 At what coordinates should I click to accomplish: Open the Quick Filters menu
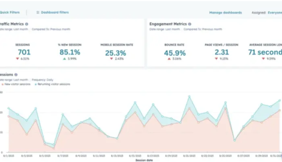click(x=9, y=12)
